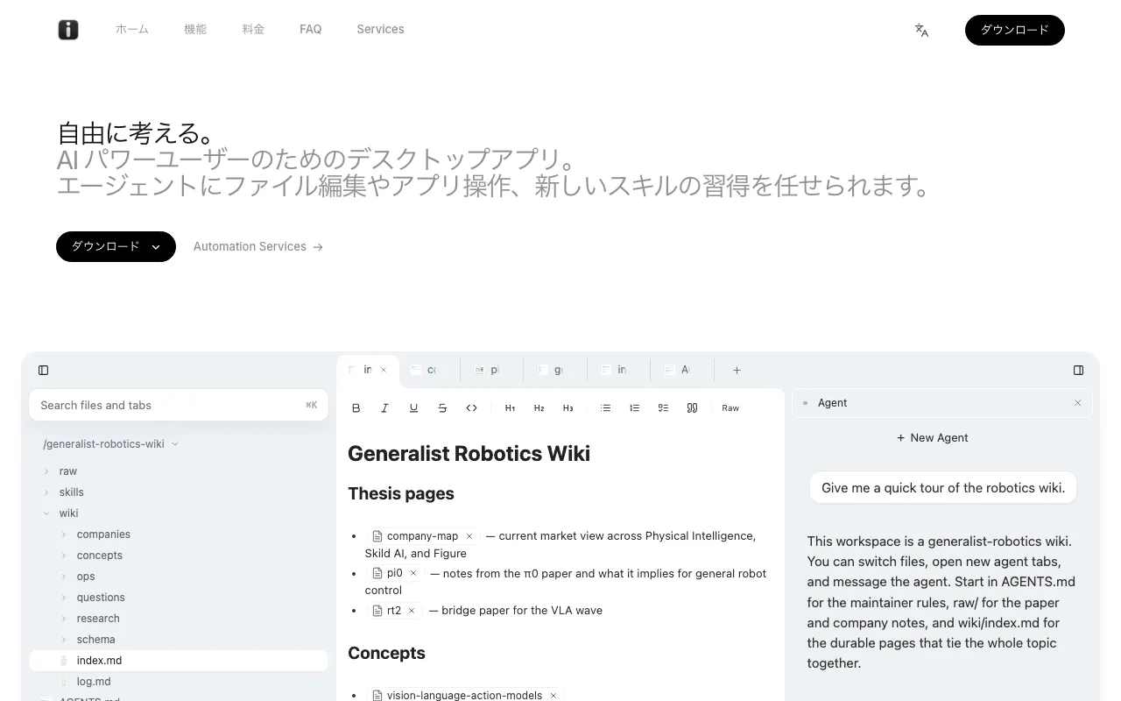The width and height of the screenshot is (1121, 701).
Task: Click the header ダウンロード button
Action: pyautogui.click(x=1015, y=30)
